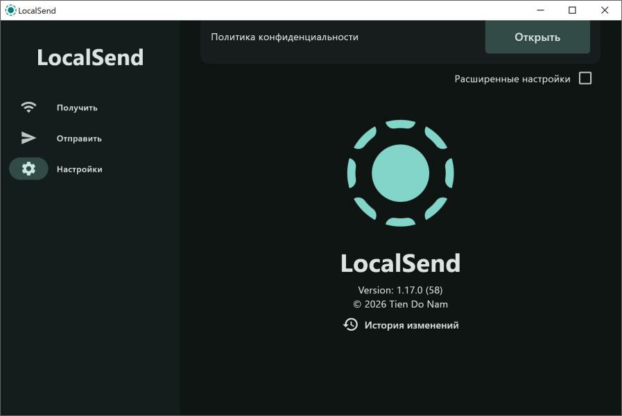Click the LocalSend heading in the sidebar

click(x=90, y=58)
